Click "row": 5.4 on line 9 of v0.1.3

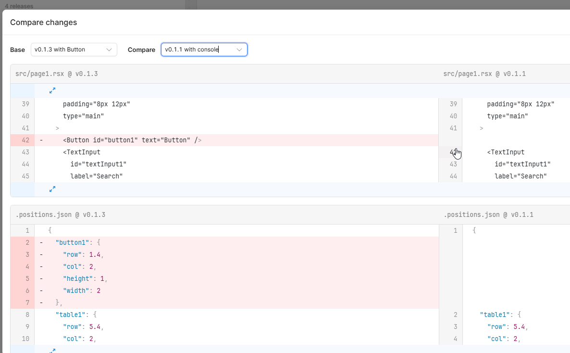(83, 327)
